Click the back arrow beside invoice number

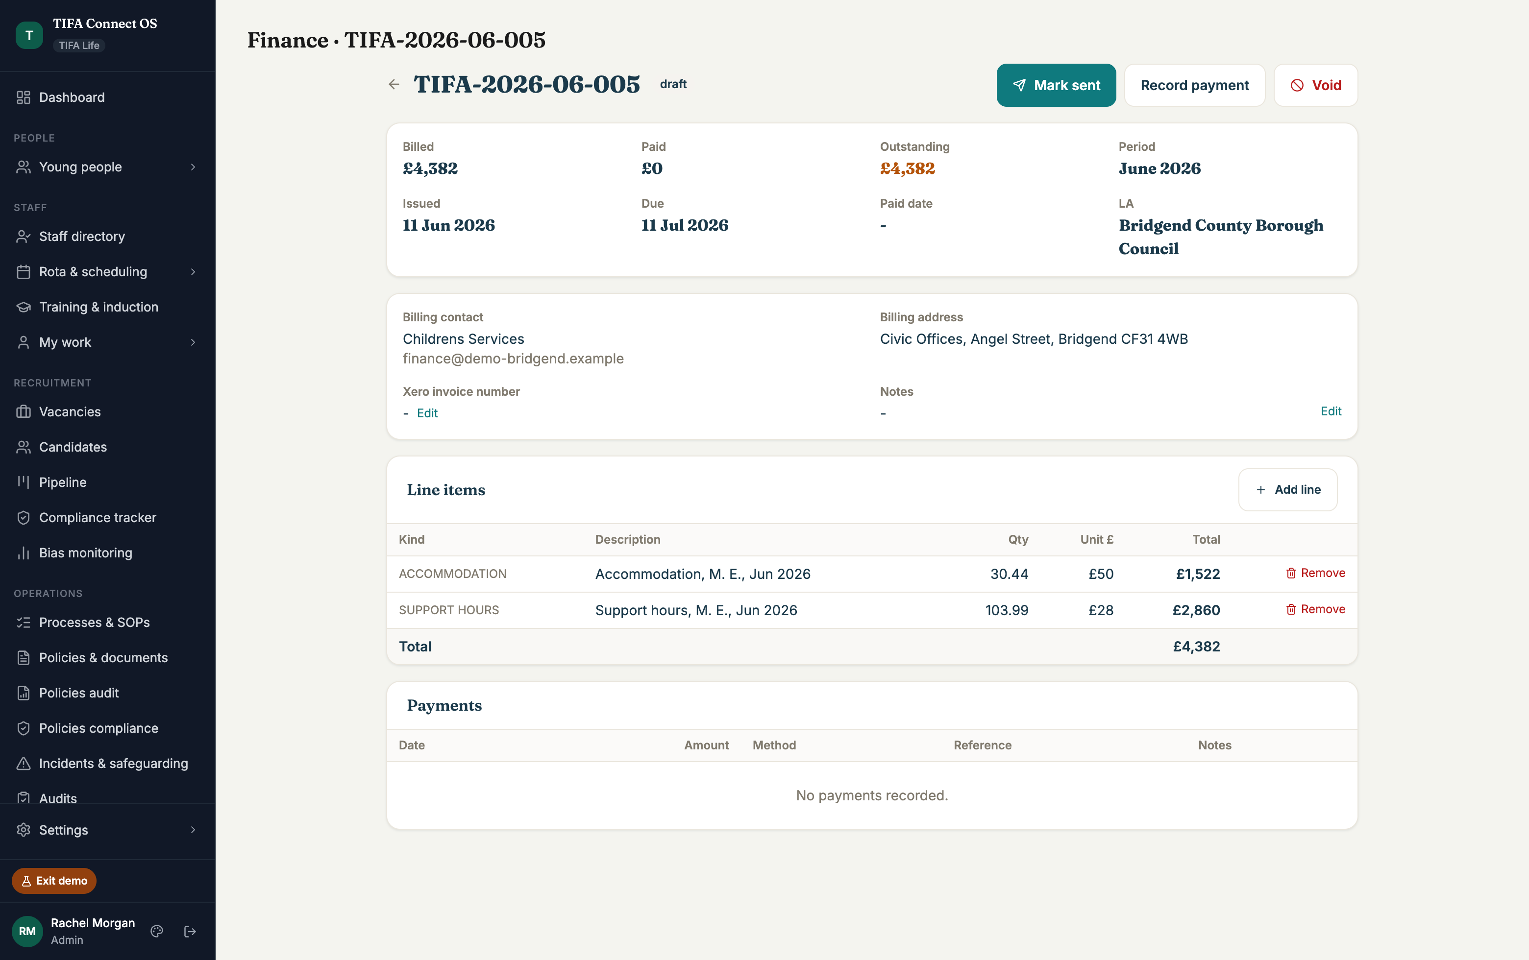point(394,84)
